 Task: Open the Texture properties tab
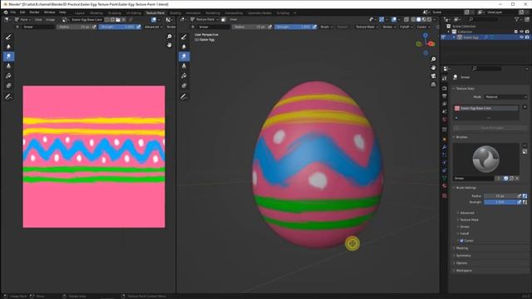point(445,196)
